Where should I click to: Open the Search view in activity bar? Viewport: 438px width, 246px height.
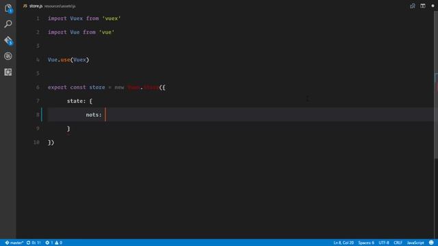[x=8, y=24]
